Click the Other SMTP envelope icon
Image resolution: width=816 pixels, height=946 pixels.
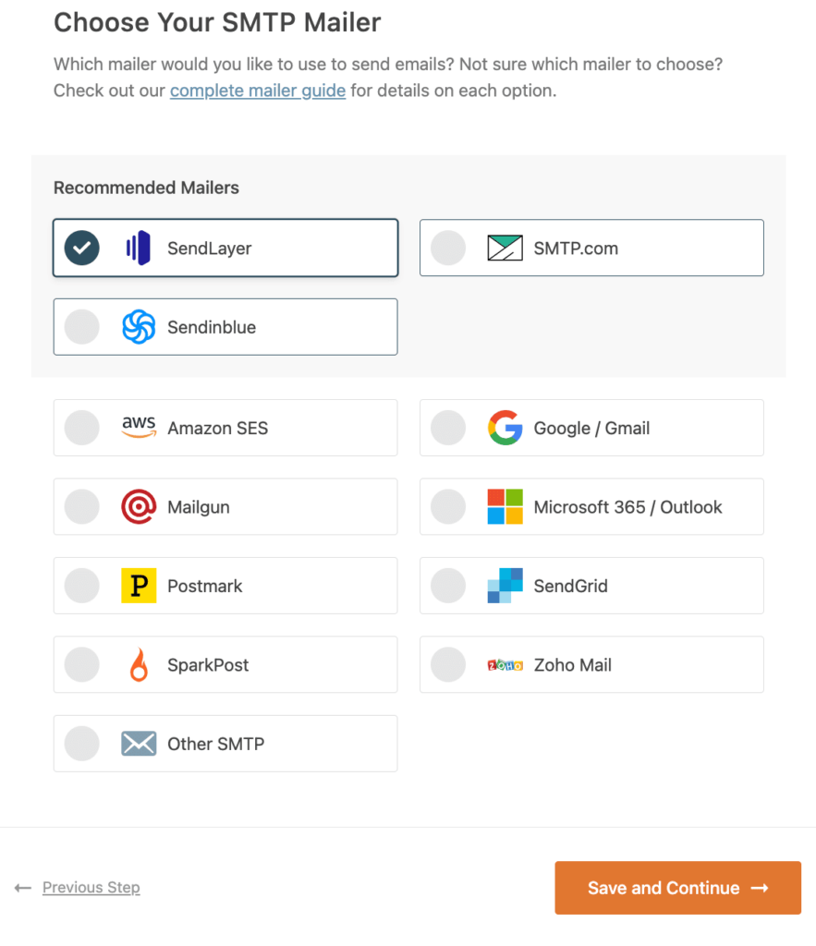pyautogui.click(x=139, y=744)
